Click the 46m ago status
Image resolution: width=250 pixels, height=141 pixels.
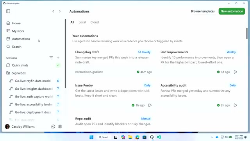(x=144, y=72)
